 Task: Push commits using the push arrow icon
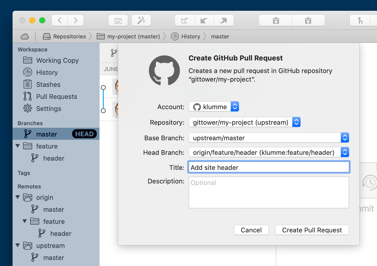(x=224, y=20)
